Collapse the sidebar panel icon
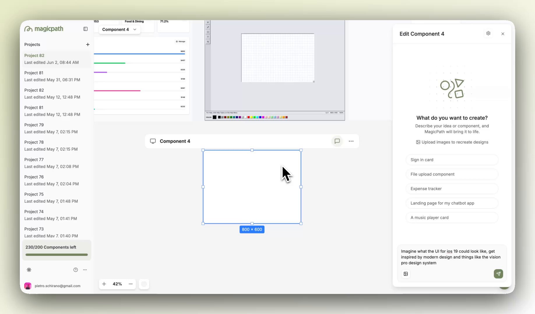The width and height of the screenshot is (535, 314). pos(85,29)
